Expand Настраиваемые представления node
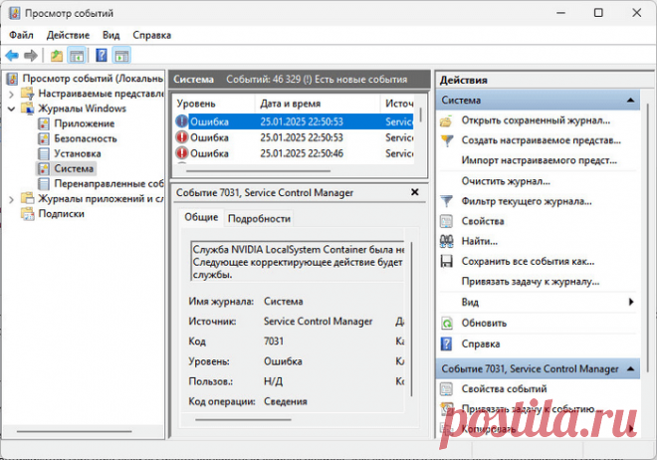 [x=11, y=94]
